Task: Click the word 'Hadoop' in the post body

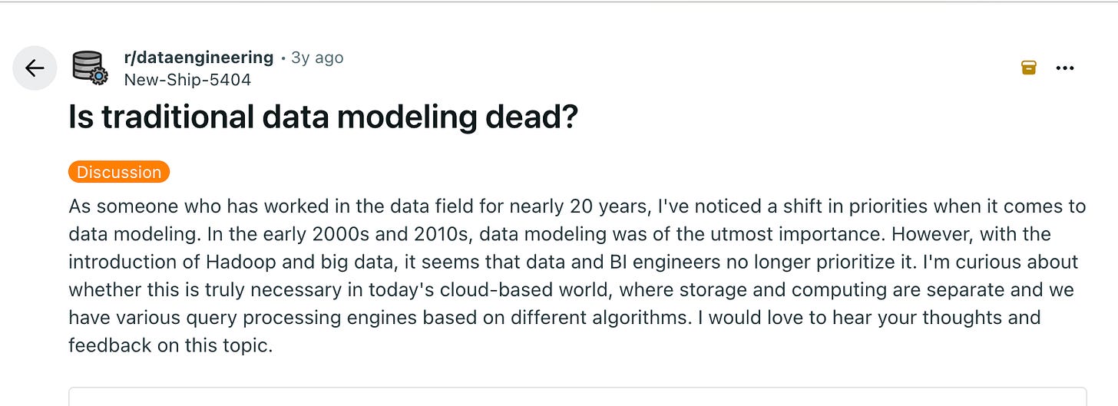Action: (236, 262)
